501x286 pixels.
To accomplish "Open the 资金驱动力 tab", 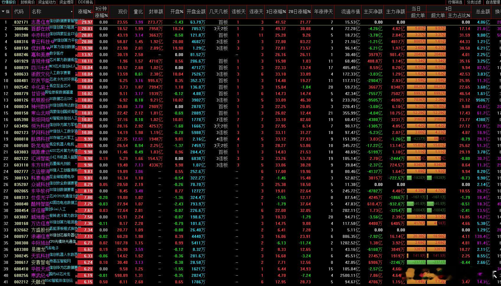I will pos(47,2).
